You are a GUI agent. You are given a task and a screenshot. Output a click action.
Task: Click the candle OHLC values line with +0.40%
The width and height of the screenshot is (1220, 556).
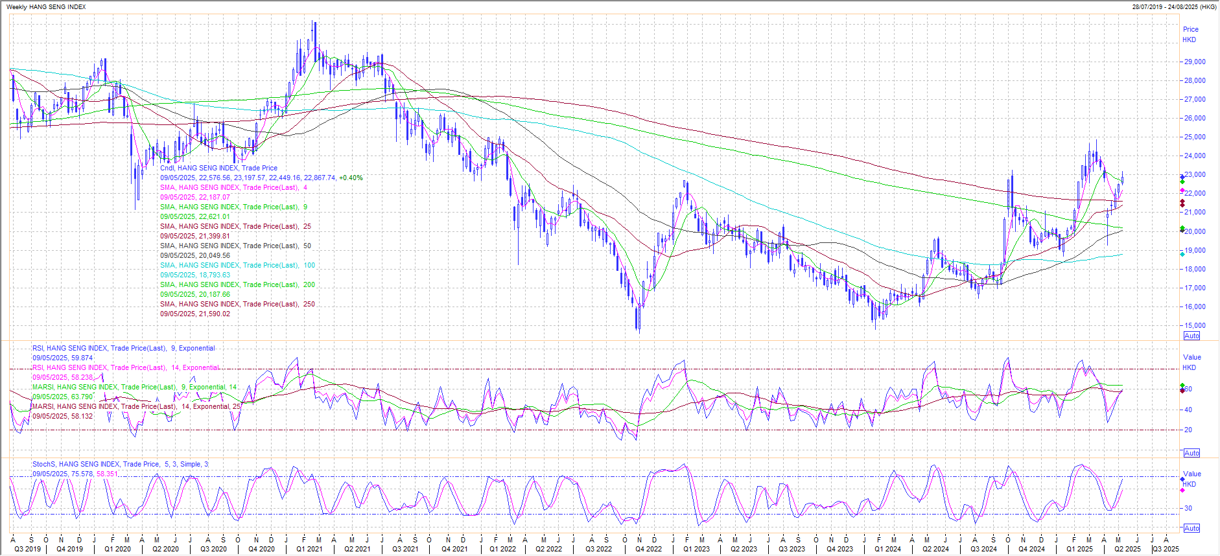point(262,178)
